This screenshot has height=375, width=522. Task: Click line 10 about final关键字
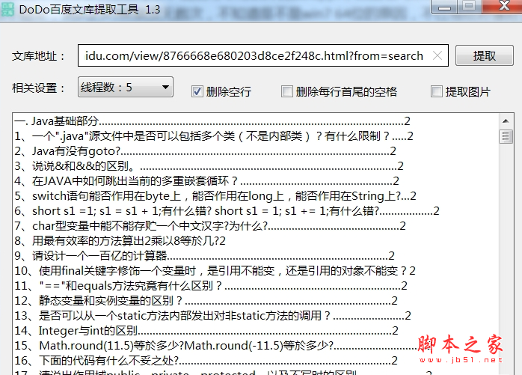215,271
